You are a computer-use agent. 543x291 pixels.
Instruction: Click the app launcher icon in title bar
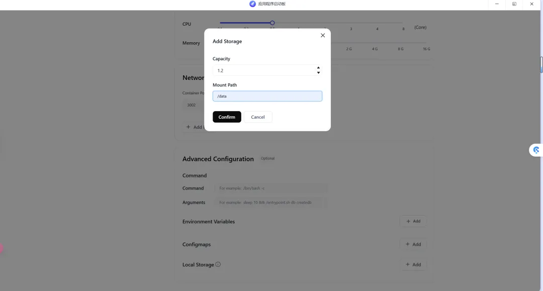[x=253, y=4]
